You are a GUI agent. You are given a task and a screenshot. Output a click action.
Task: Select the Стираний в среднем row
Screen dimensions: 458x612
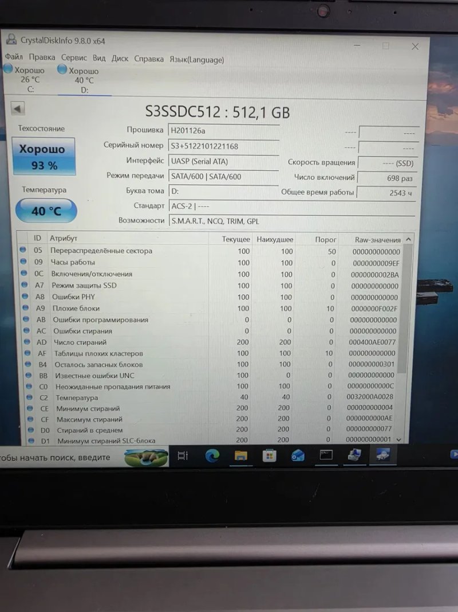[210, 430]
